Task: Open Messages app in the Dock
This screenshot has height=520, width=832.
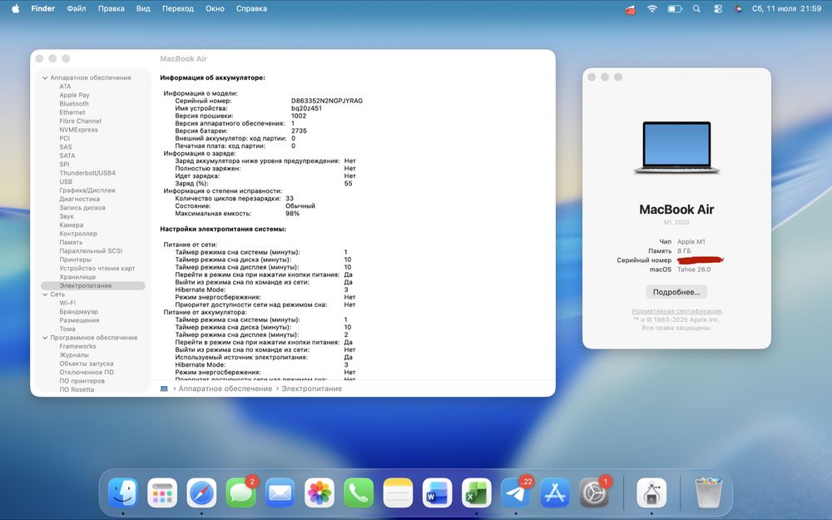Action: coord(241,493)
